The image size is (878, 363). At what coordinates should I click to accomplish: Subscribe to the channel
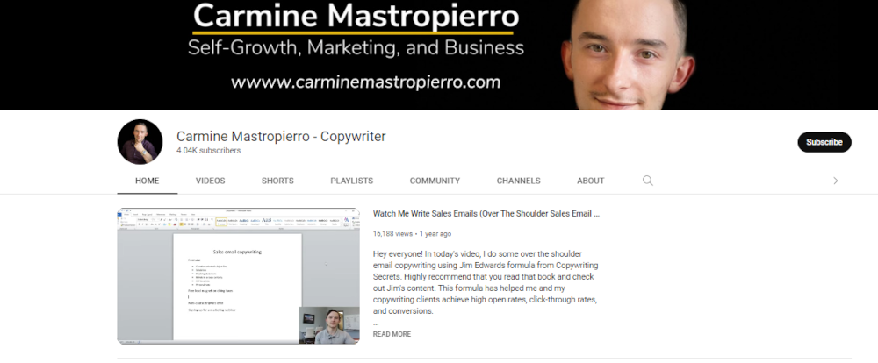tap(824, 142)
